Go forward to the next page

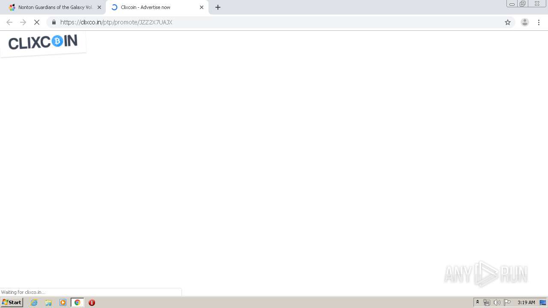click(23, 22)
